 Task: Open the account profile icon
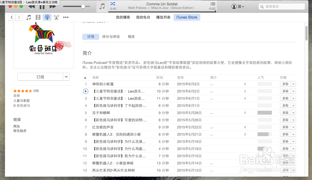(x=234, y=6)
